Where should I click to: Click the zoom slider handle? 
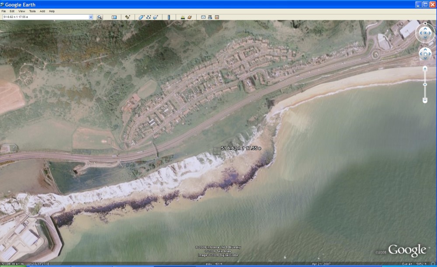click(425, 84)
